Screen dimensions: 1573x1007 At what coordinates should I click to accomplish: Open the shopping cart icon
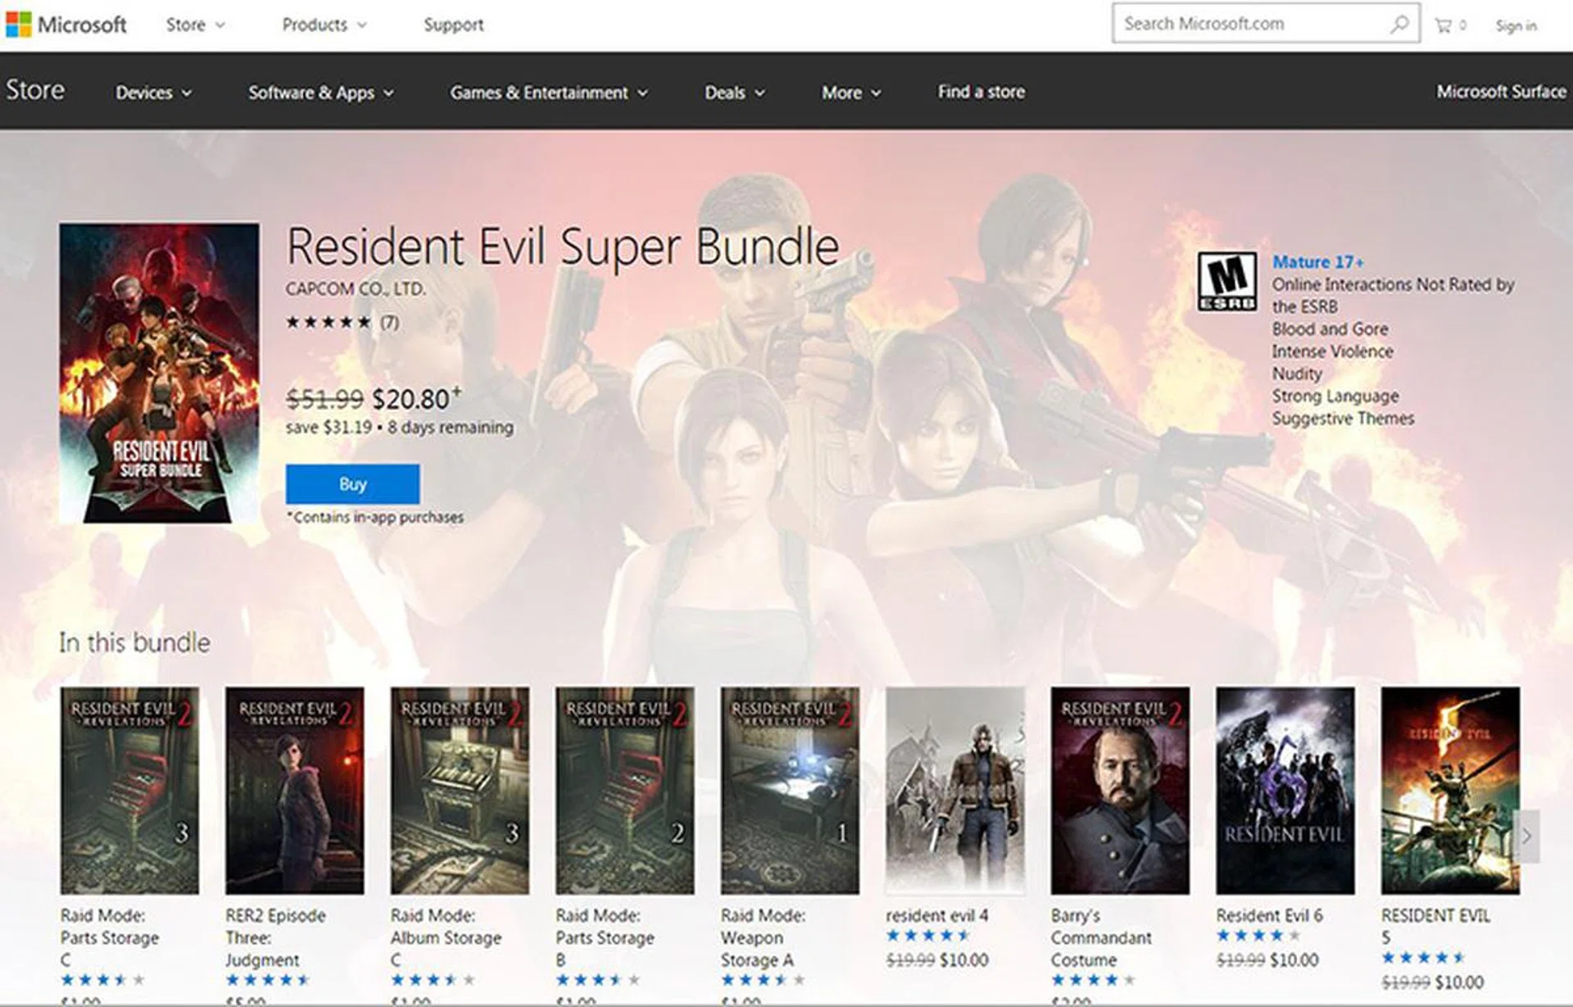tap(1444, 25)
